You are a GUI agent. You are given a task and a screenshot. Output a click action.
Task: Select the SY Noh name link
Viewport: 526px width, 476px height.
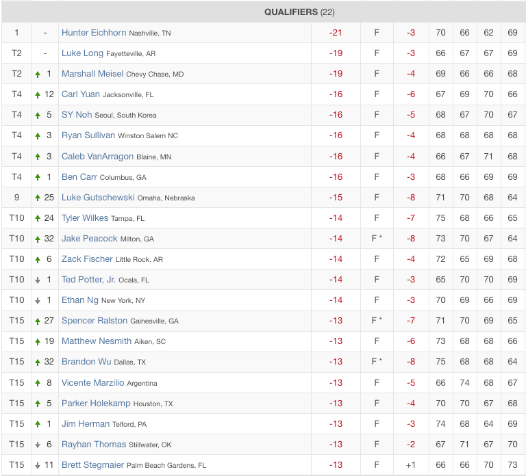point(77,114)
